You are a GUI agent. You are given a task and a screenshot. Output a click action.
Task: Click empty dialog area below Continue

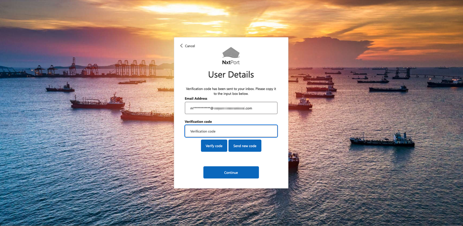coord(231,183)
